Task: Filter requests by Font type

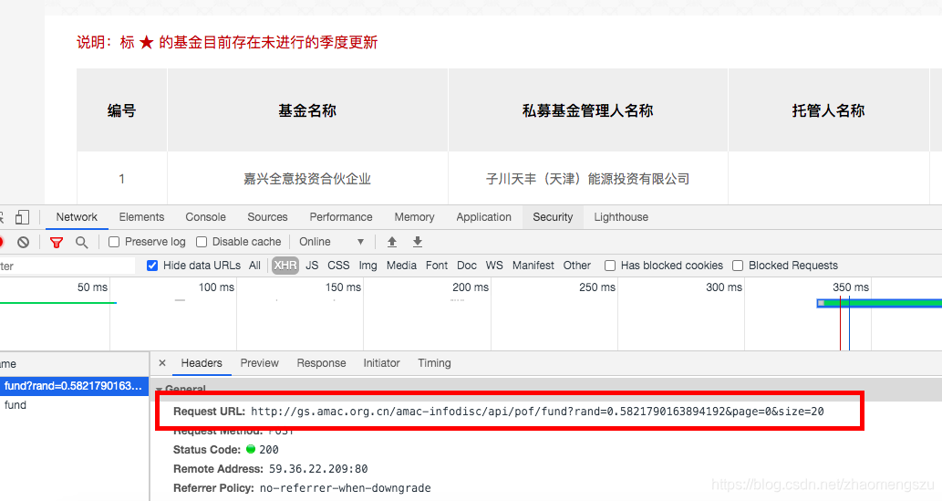Action: coord(437,266)
